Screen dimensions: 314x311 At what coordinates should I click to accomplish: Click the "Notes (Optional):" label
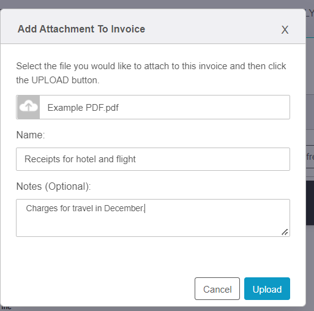tap(53, 186)
